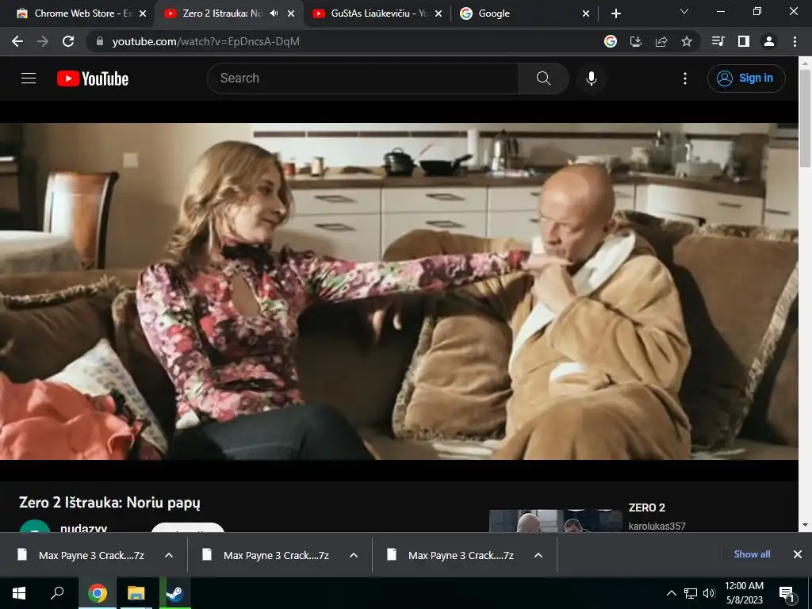
Task: Click the video title Zero 2 Ištrauka
Action: 109,502
